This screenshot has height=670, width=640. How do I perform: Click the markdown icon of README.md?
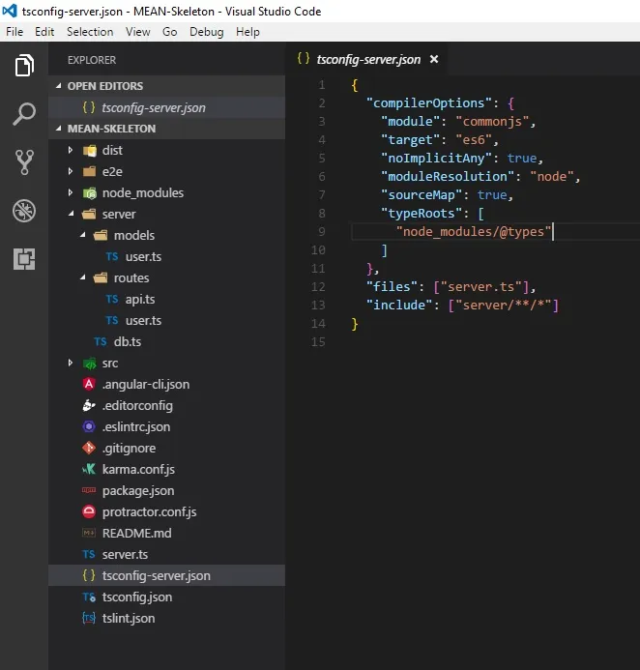(89, 533)
